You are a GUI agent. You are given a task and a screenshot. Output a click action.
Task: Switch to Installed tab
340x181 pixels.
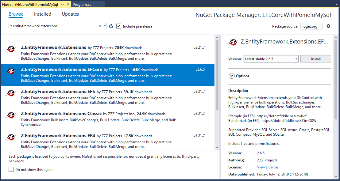click(42, 14)
